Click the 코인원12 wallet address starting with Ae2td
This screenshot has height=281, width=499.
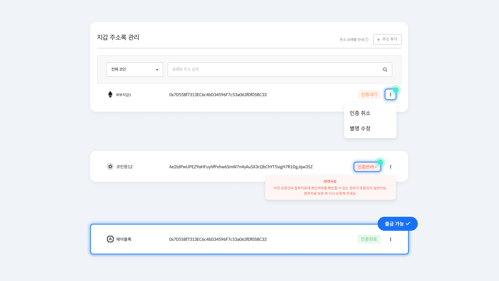coord(241,167)
